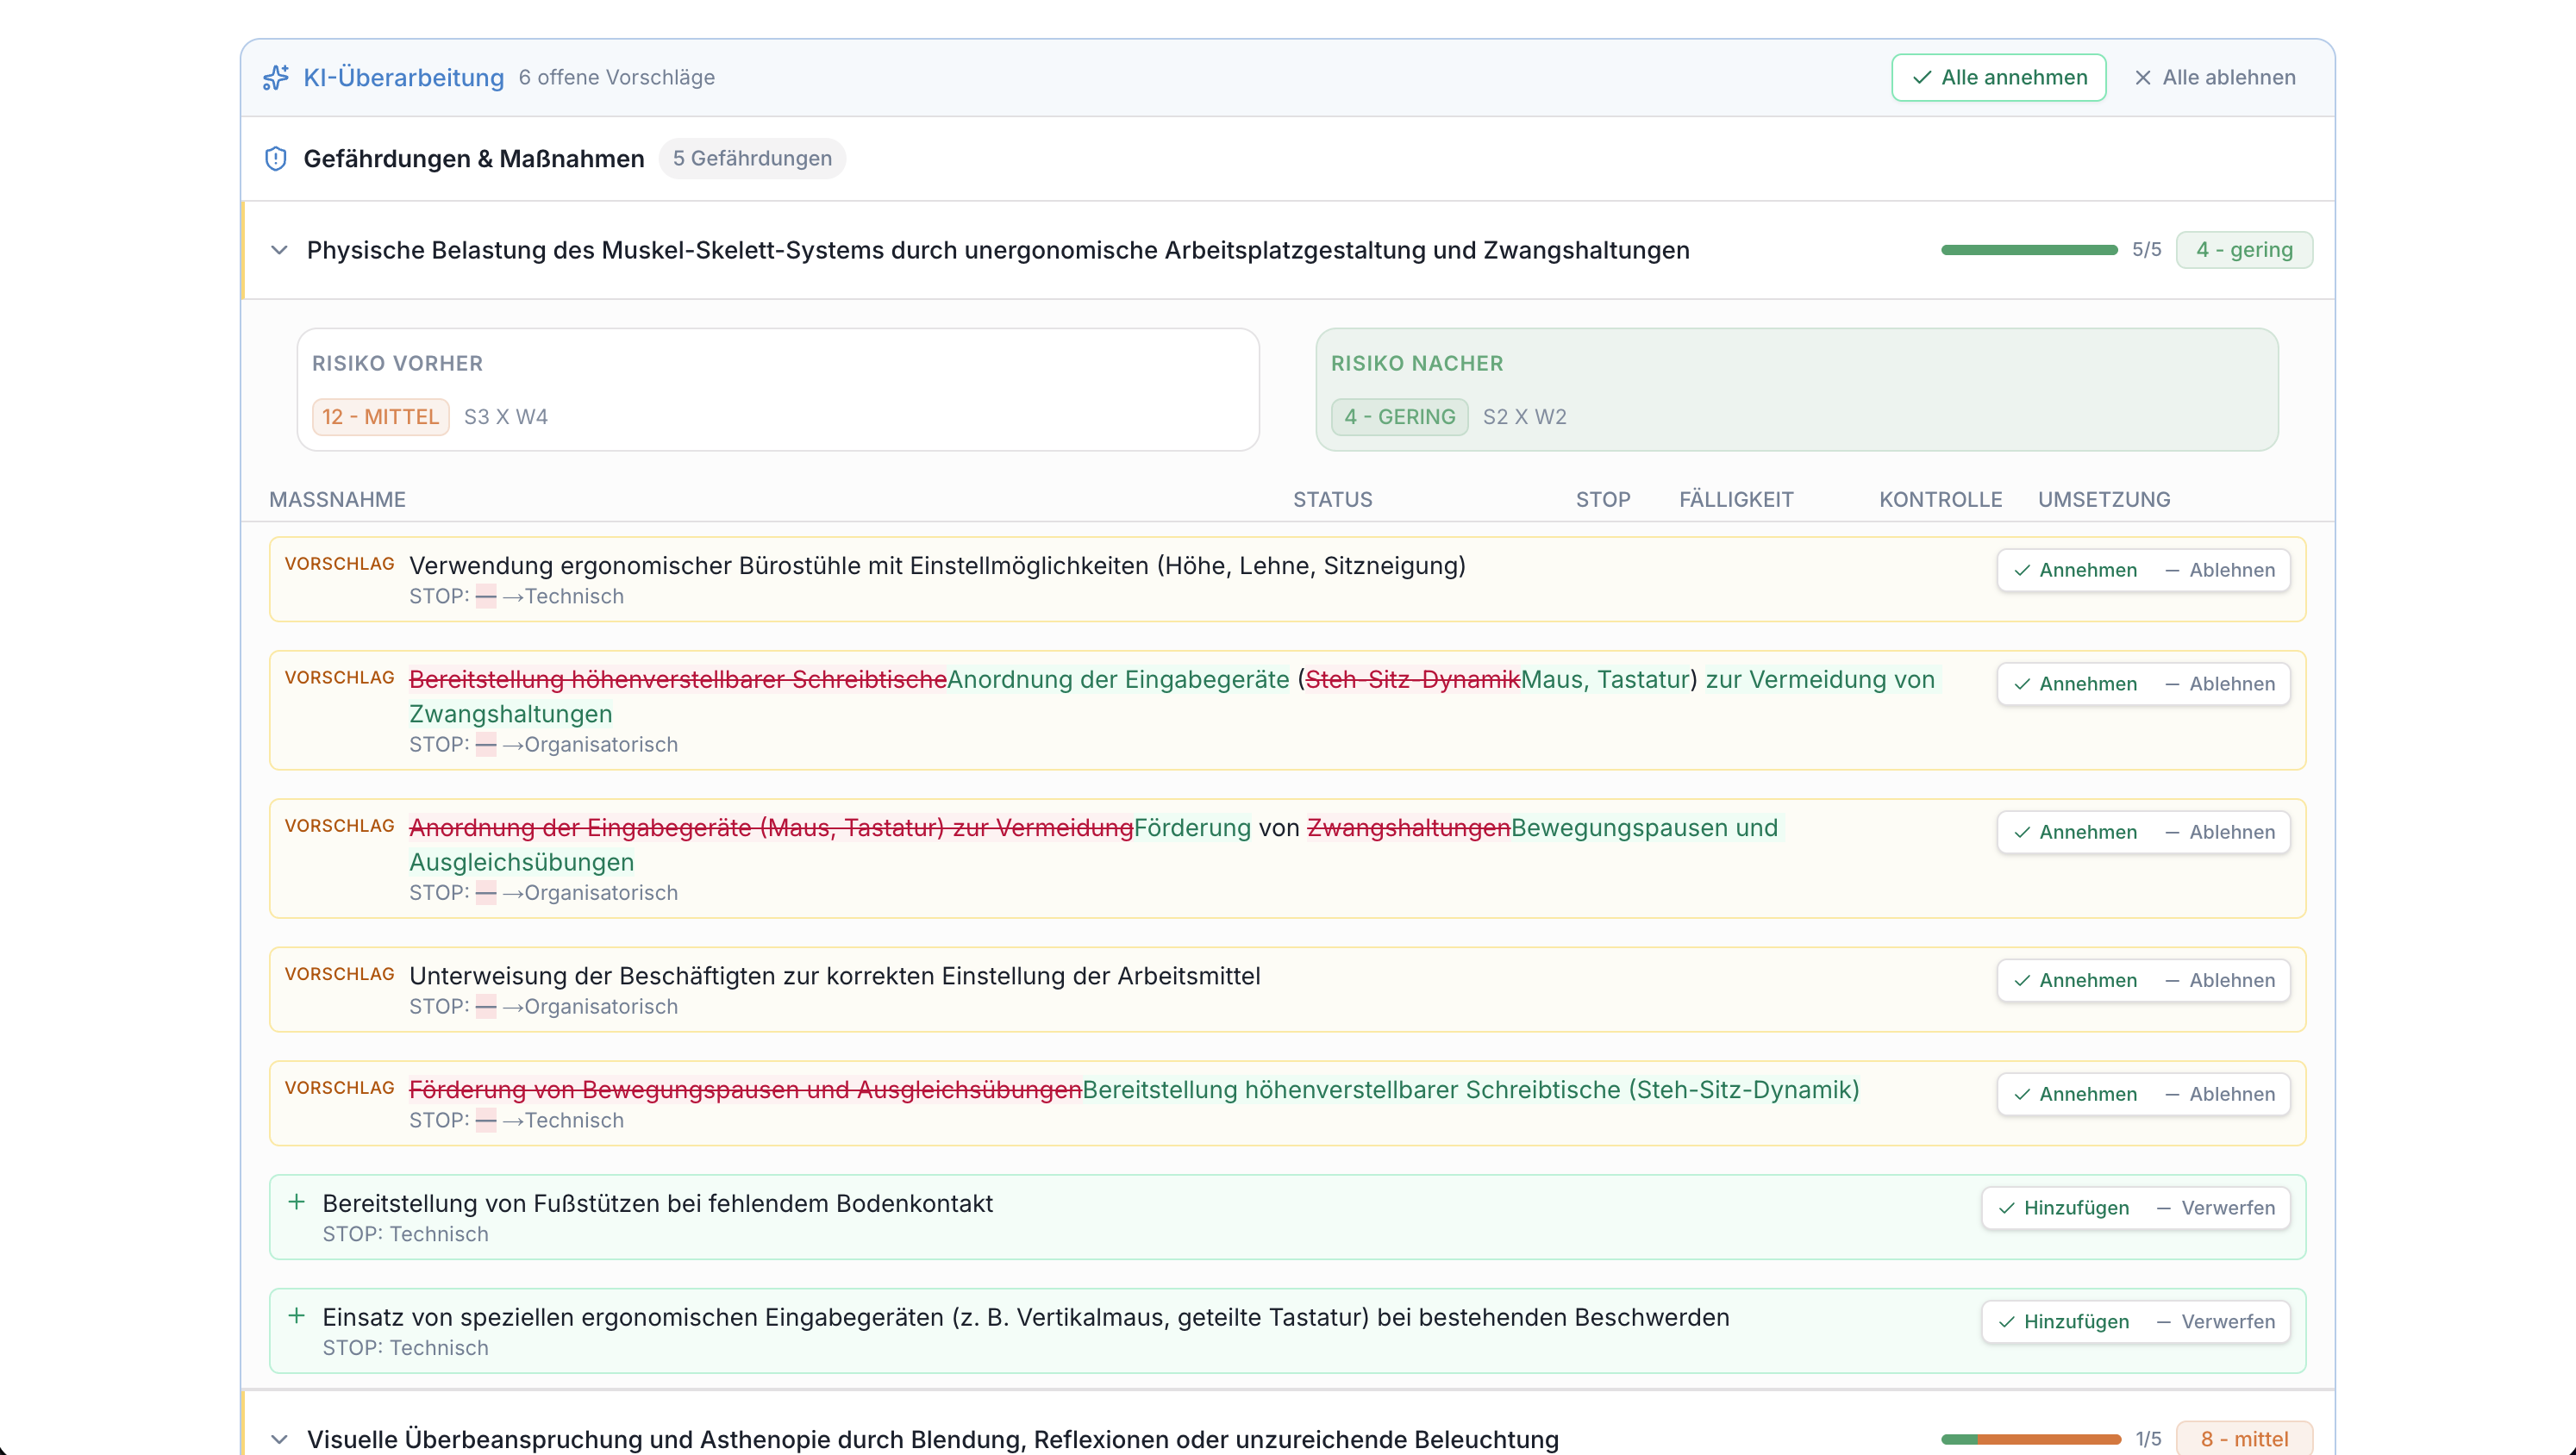
Task: Click the KONTROLLE column header
Action: tap(1940, 499)
